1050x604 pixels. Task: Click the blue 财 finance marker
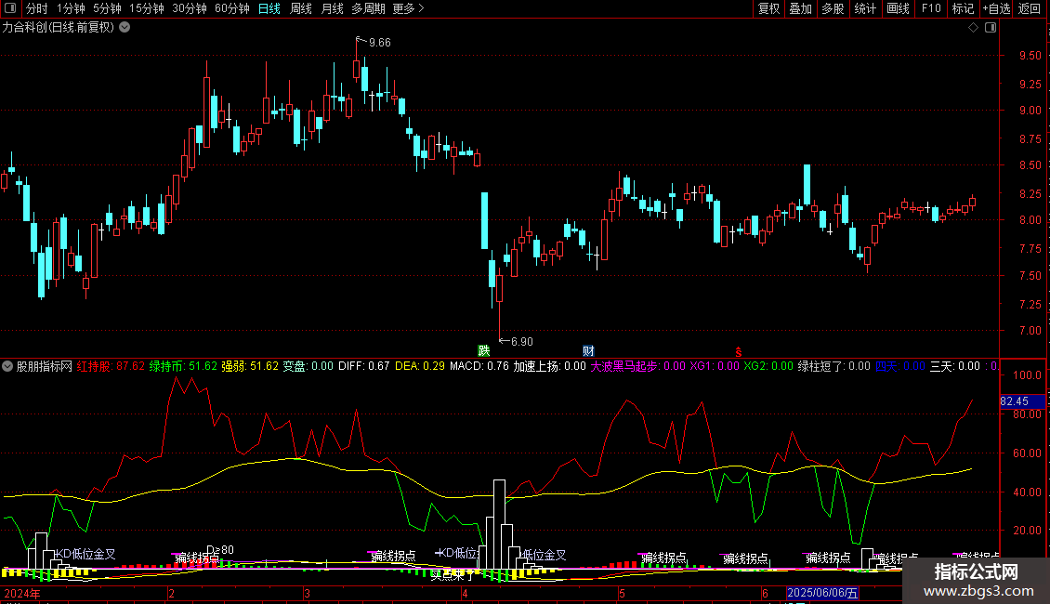pyautogui.click(x=588, y=351)
